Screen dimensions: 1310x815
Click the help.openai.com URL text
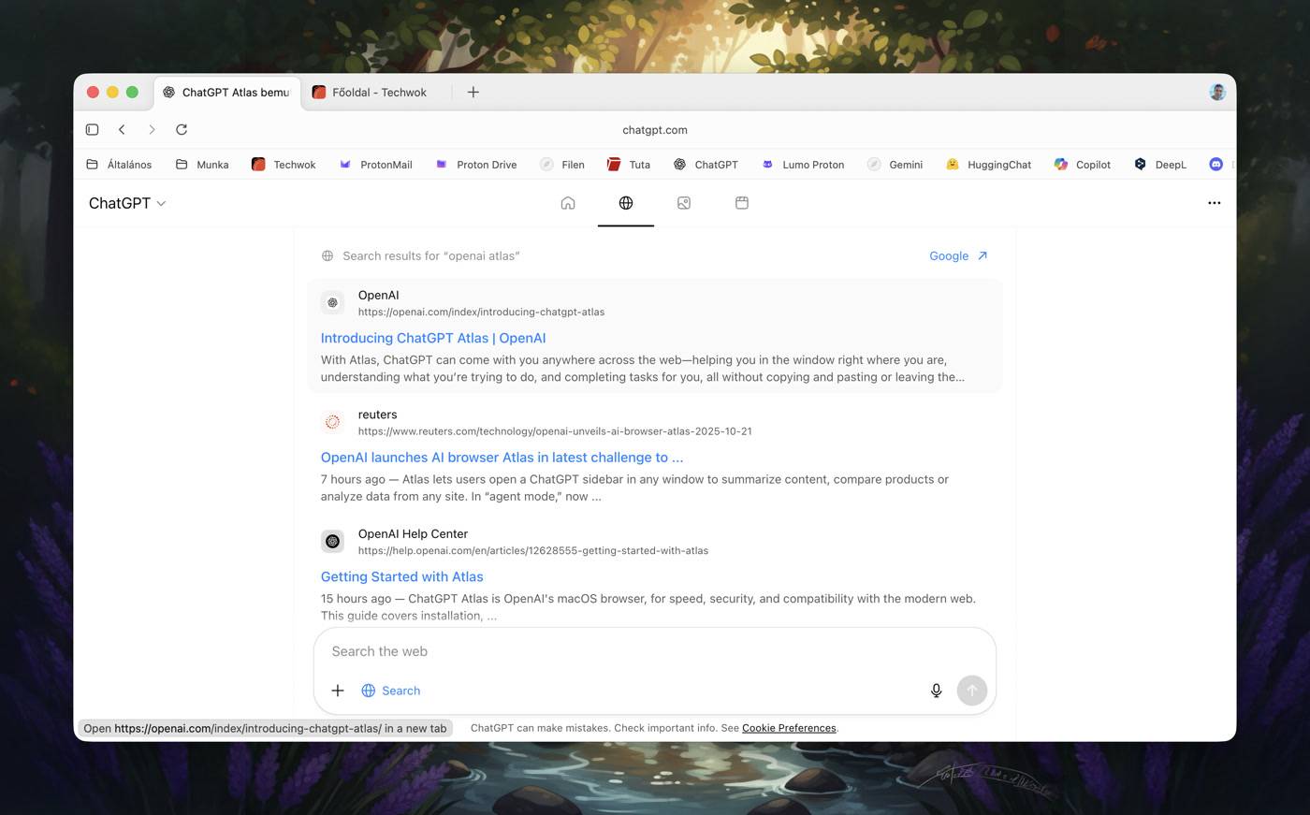tap(533, 550)
